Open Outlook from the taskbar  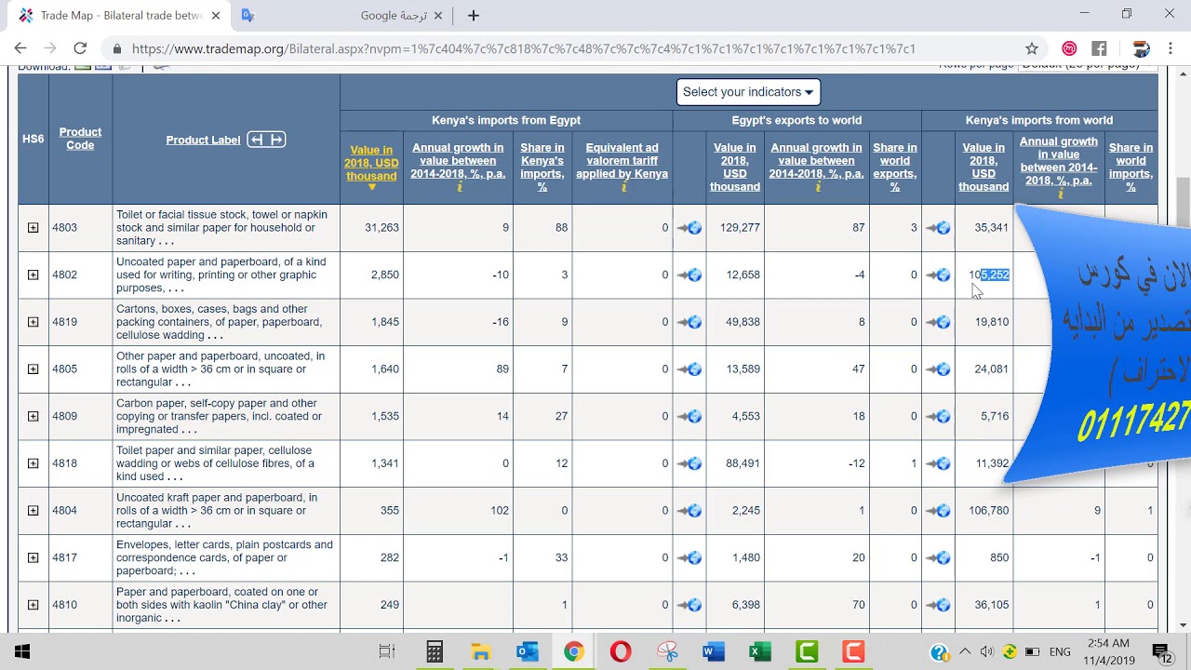tap(528, 651)
